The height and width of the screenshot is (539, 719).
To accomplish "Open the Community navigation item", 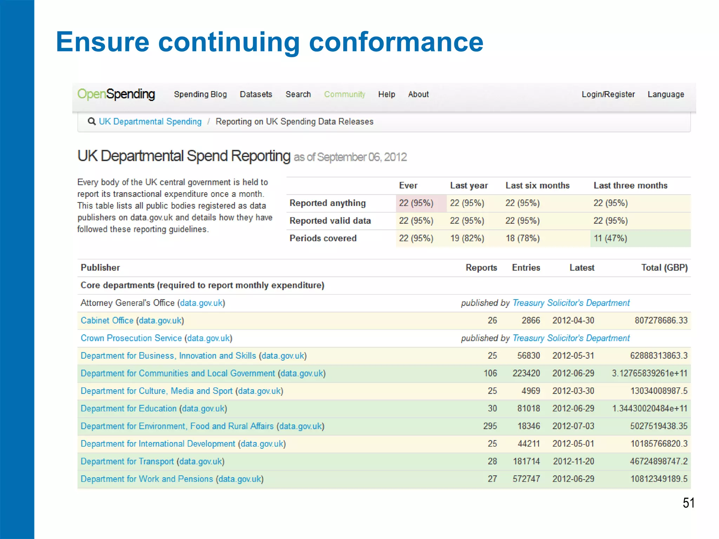I will click(344, 94).
